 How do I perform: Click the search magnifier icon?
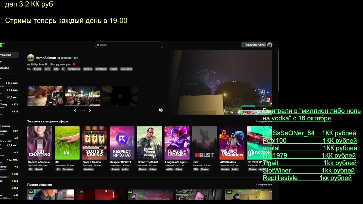[98, 45]
